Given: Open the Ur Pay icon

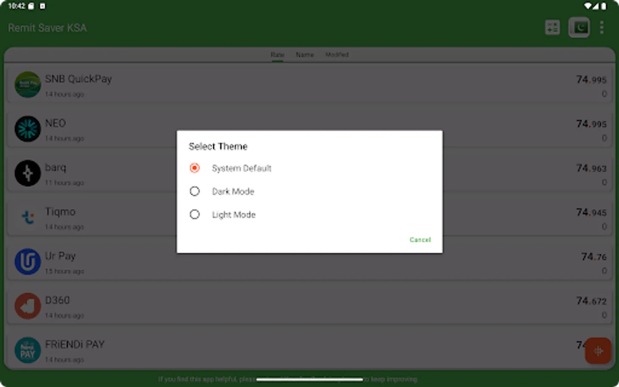Looking at the screenshot, I should (x=28, y=262).
